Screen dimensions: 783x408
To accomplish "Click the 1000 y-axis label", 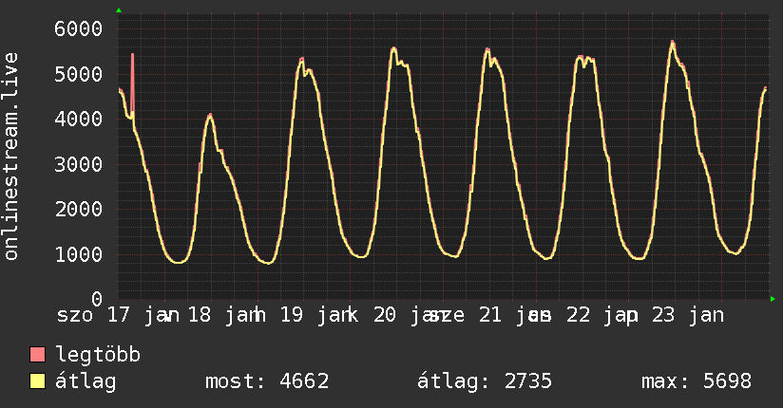I will [79, 254].
